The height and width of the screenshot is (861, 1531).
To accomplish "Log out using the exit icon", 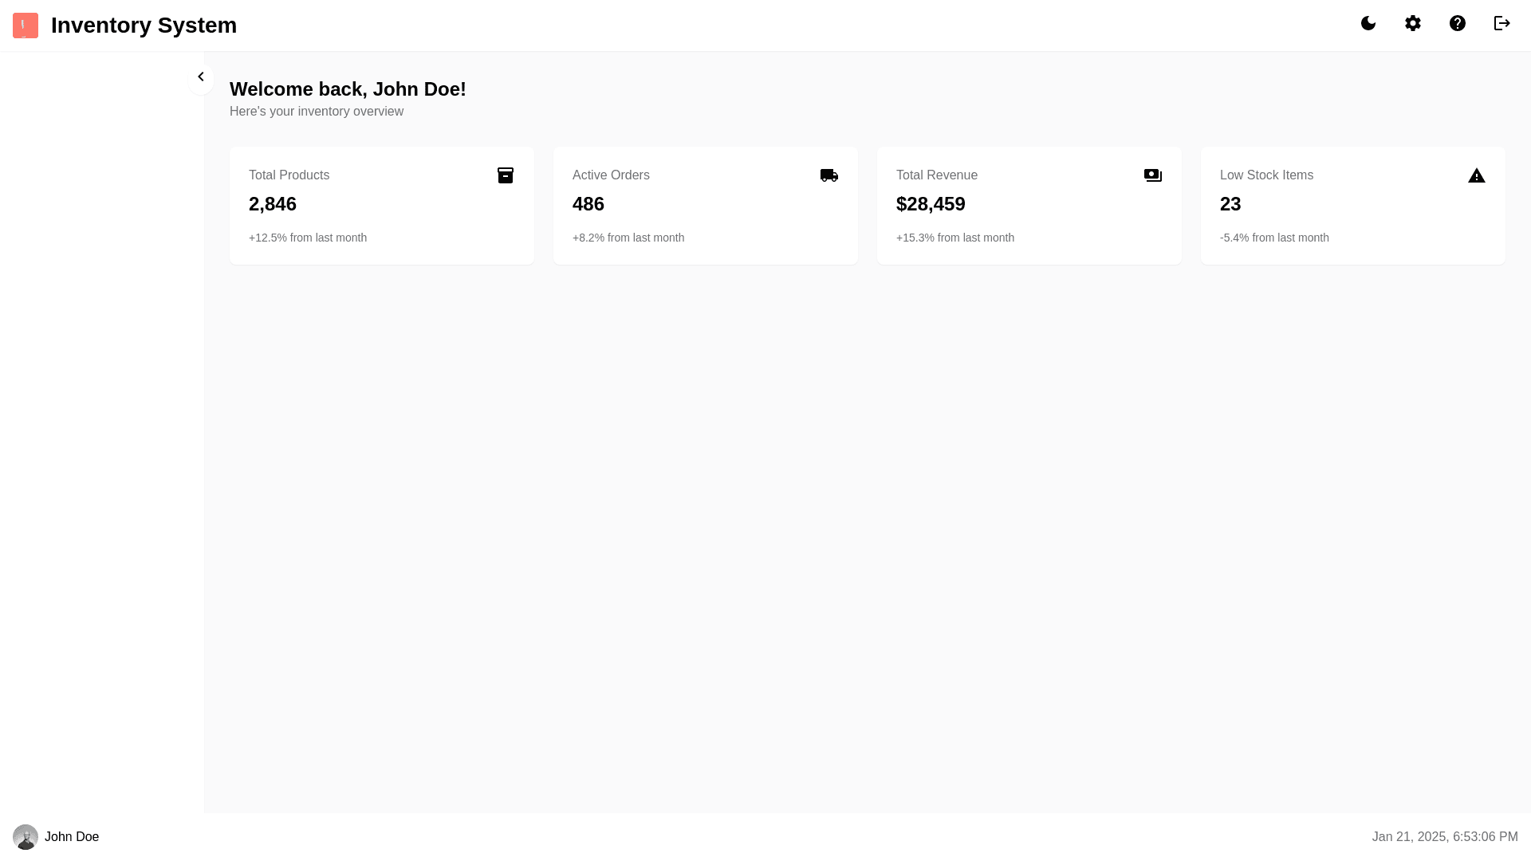I will coord(1502,24).
